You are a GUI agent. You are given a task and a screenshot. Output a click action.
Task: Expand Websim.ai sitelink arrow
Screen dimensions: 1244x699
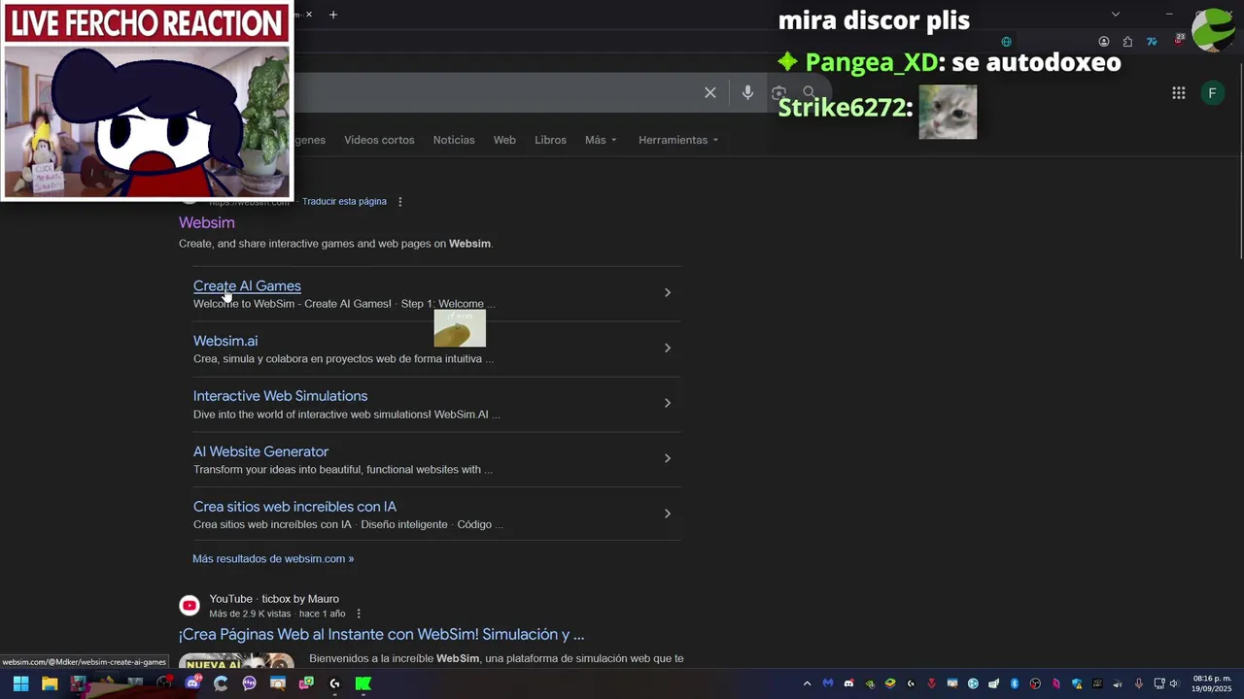pyautogui.click(x=667, y=348)
